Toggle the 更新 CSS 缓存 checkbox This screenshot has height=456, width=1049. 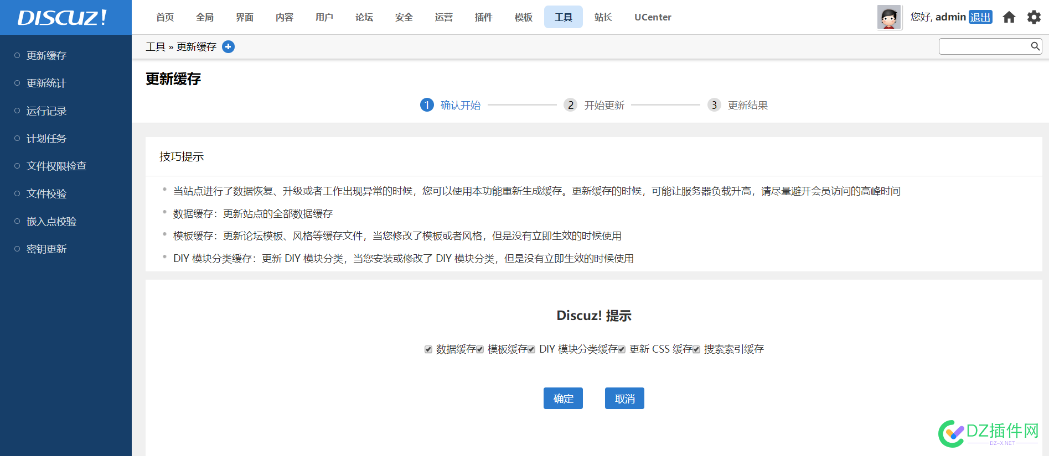point(622,349)
